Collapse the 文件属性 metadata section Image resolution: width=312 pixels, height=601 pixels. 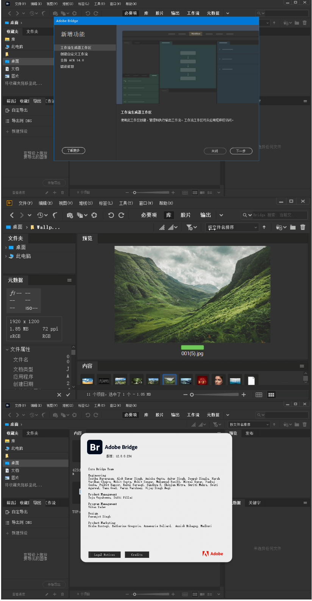[7, 349]
